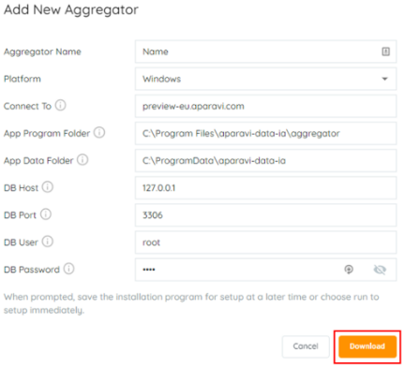
Task: Click the DB Port field showing 3306
Action: (x=265, y=215)
